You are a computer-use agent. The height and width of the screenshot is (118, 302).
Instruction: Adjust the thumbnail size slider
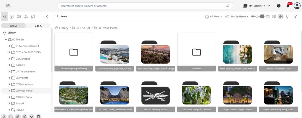pos(258,17)
